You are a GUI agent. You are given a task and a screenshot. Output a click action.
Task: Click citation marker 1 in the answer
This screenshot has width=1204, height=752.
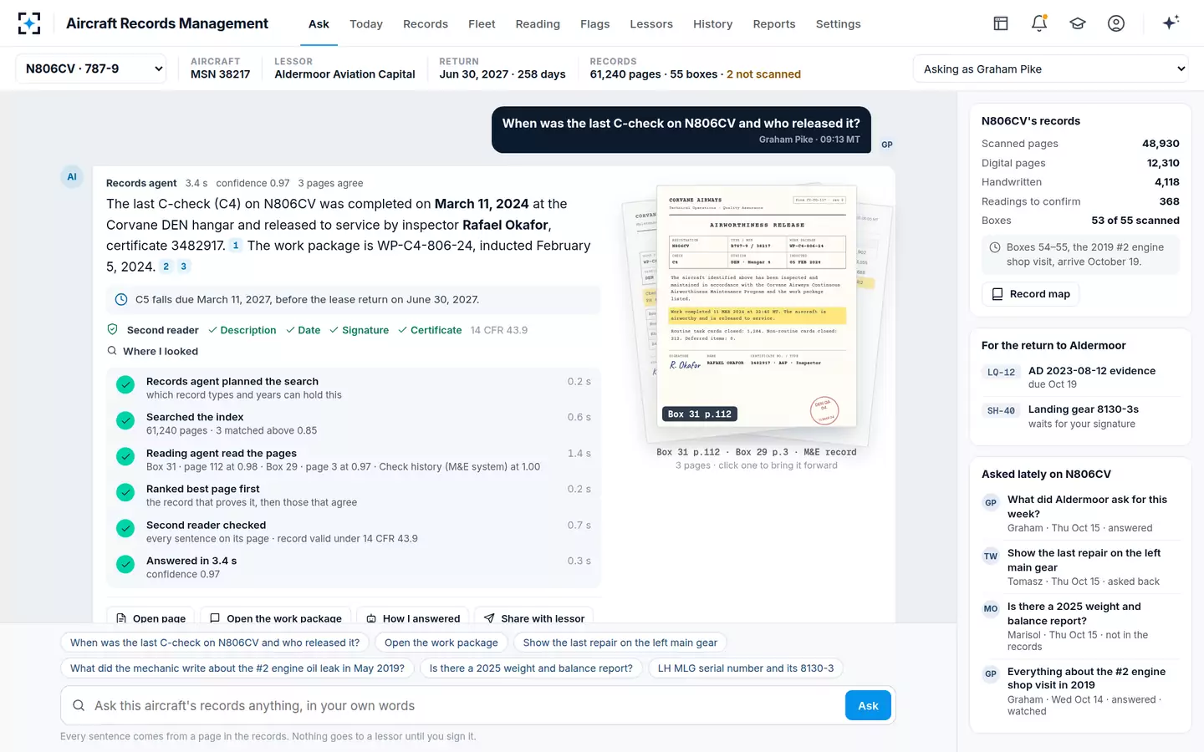click(x=235, y=246)
